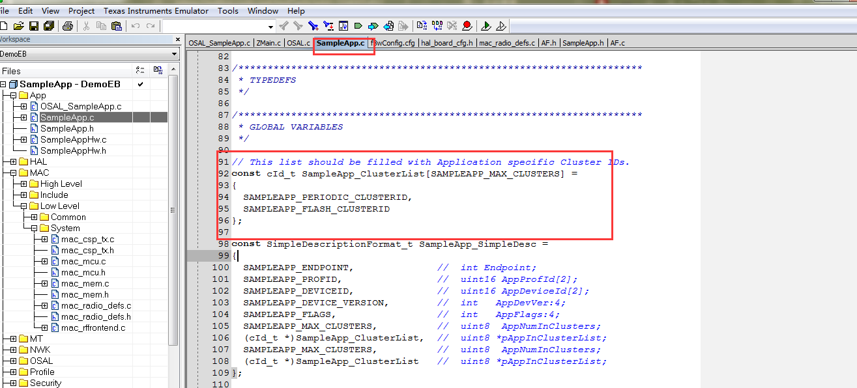857x388 pixels.
Task: Switch to the OSAL.c editor tab
Action: click(x=298, y=43)
